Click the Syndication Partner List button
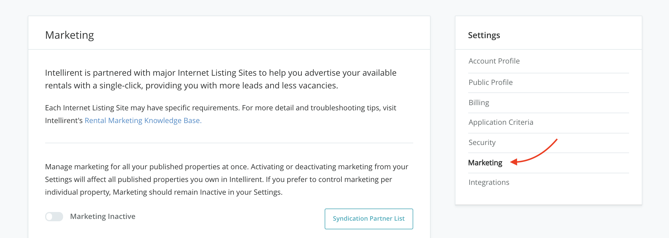The width and height of the screenshot is (669, 238). point(369,219)
